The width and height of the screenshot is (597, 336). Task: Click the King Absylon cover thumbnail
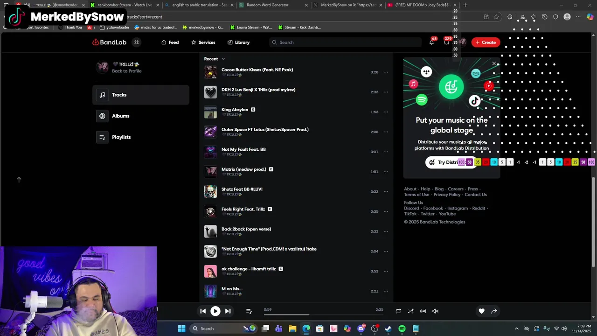210,112
